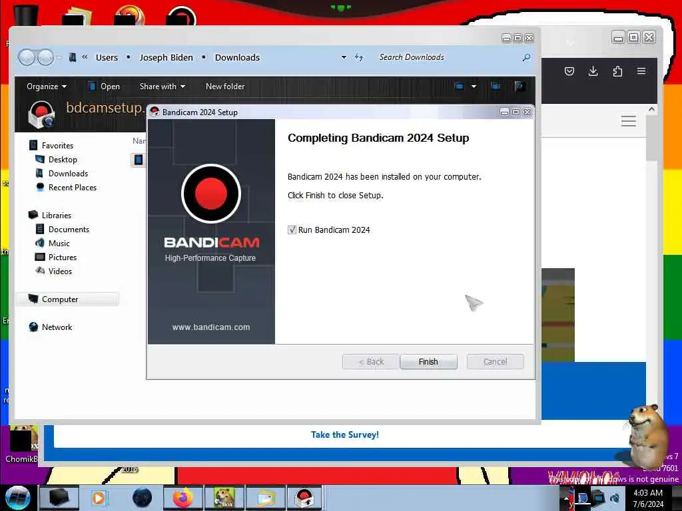Open the ChomikBox desktop shortcut

21,444
